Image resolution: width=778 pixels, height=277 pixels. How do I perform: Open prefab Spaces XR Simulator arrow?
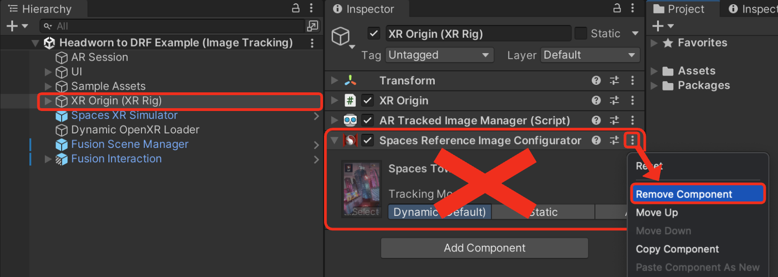point(316,116)
